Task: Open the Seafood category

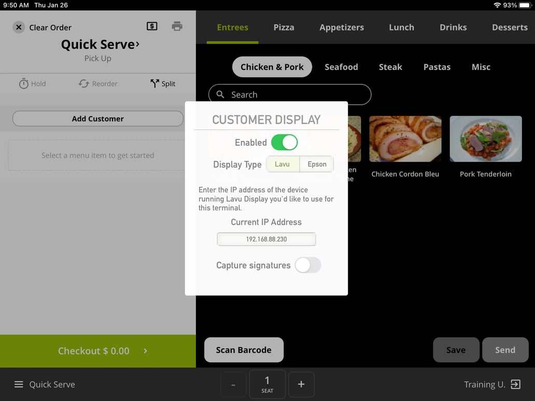Action: [341, 67]
